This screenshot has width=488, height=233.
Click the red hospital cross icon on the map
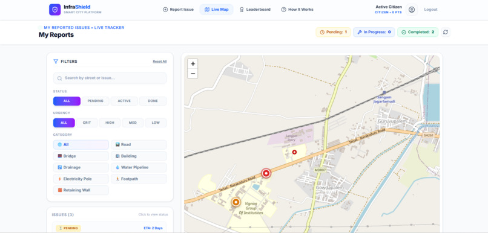(x=294, y=152)
